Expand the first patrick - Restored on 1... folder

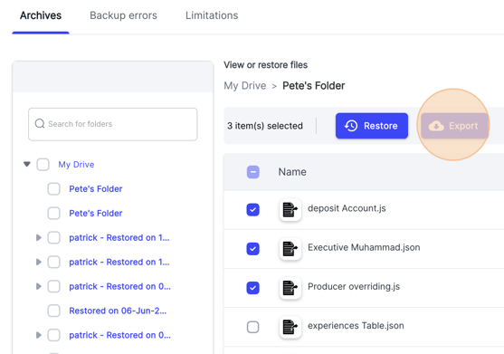[39, 237]
